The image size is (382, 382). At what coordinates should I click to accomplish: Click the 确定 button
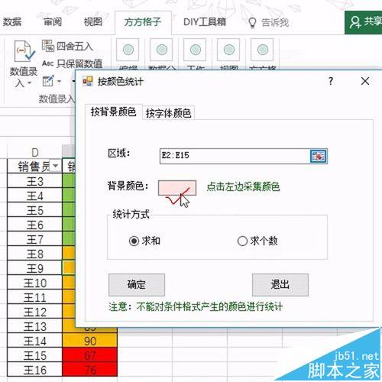click(137, 285)
